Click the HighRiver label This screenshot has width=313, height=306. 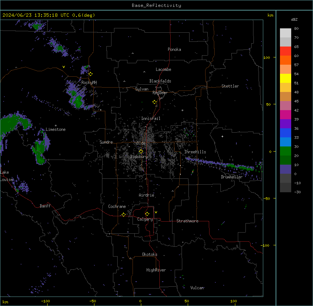click(x=156, y=270)
